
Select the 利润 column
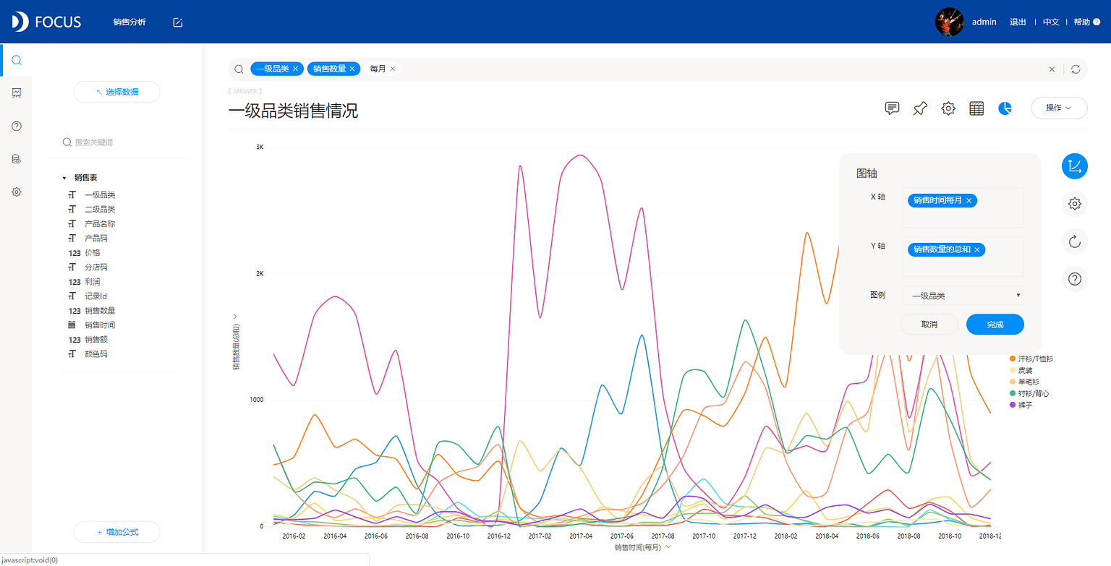click(x=92, y=282)
